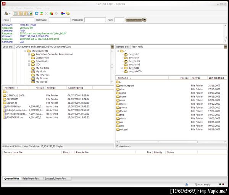
Task: Select game remote folder icon
Action: point(118,93)
